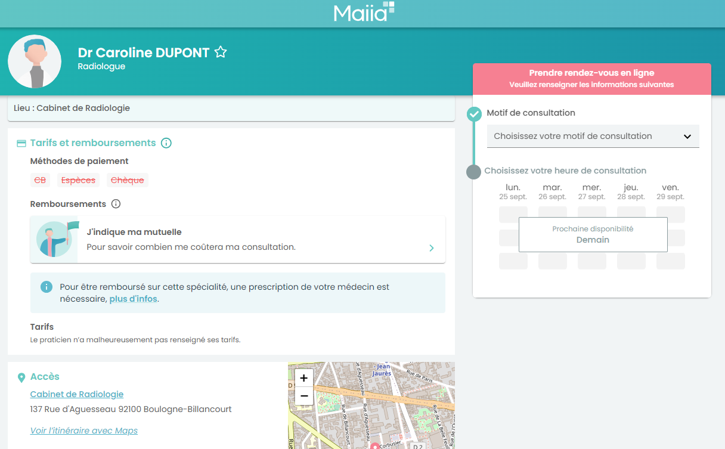This screenshot has width=725, height=449.
Task: Open info icon beside Tarifs et remboursements
Action: tap(166, 143)
